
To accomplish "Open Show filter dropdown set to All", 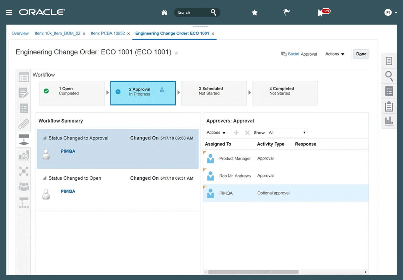I will [287, 132].
